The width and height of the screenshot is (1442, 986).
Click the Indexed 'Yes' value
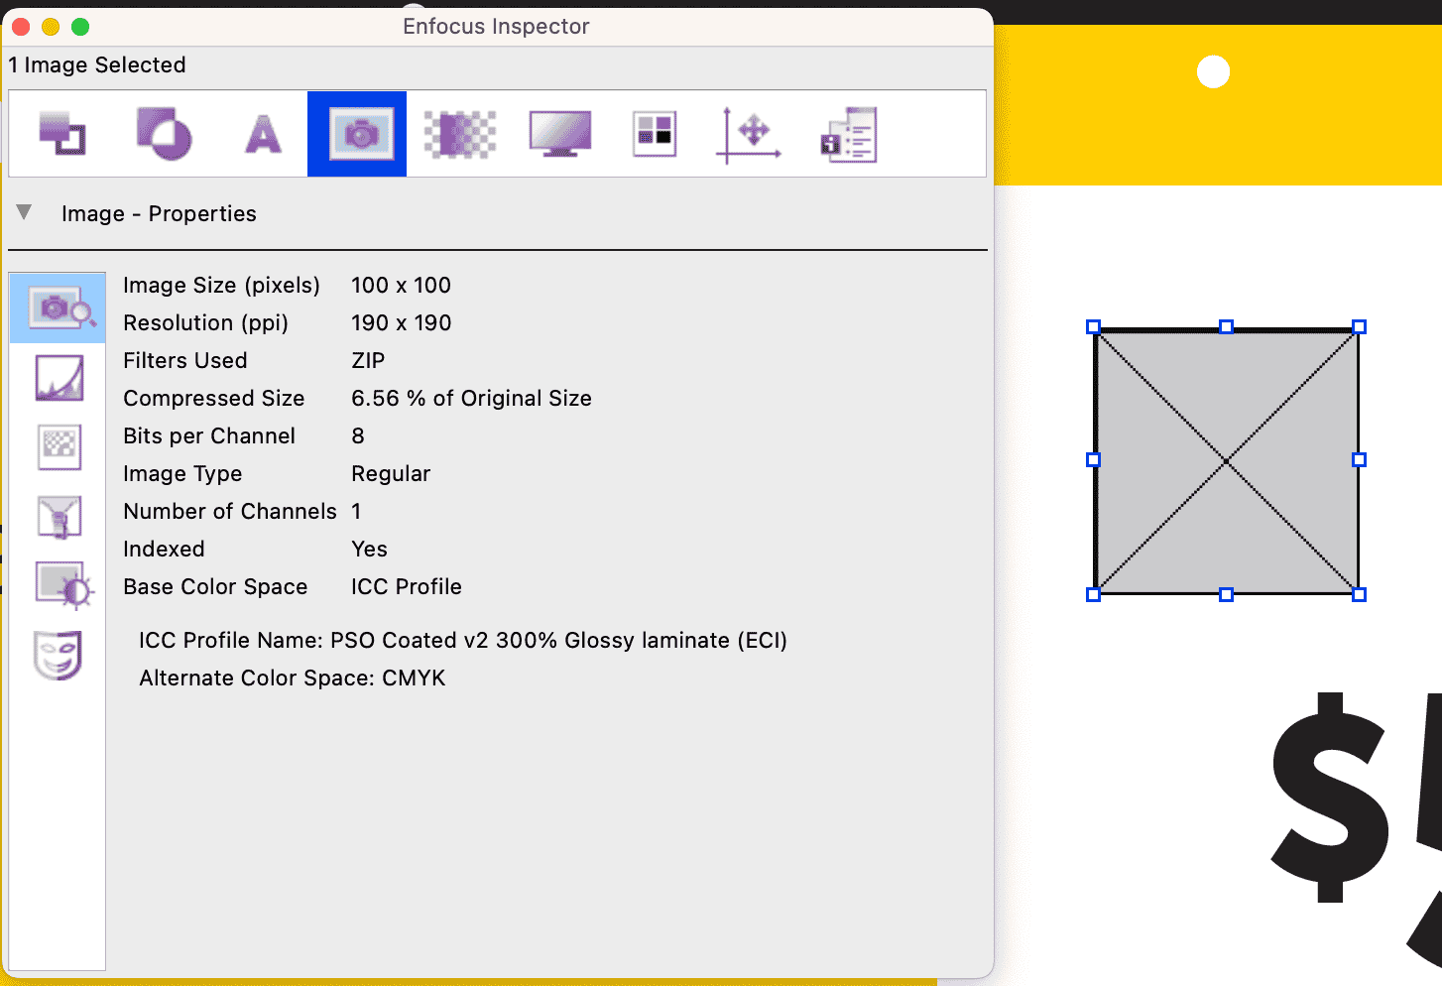click(x=369, y=550)
